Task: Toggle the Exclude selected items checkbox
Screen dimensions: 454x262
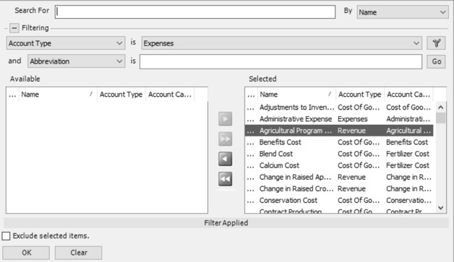Action: 6,236
